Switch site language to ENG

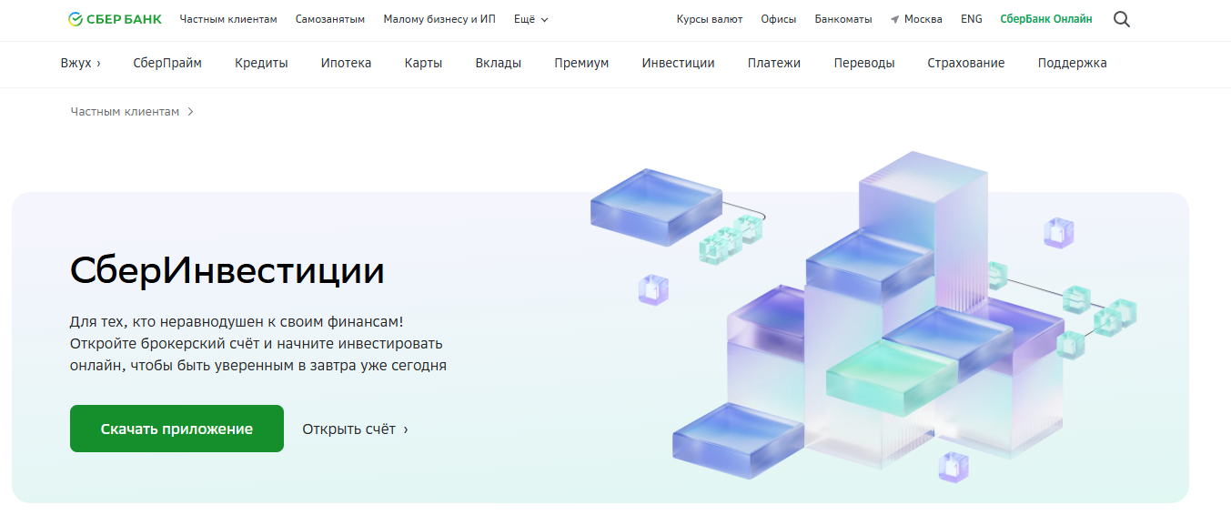972,19
